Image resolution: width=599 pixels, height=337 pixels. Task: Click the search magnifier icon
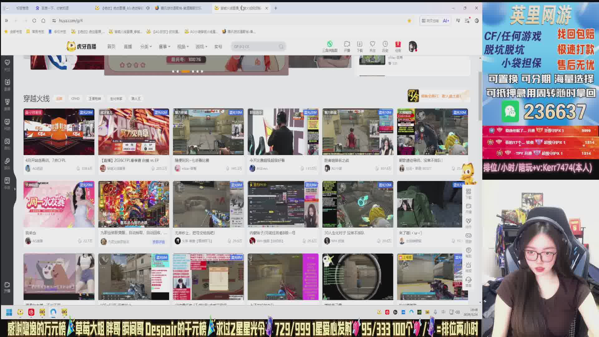coord(281,46)
